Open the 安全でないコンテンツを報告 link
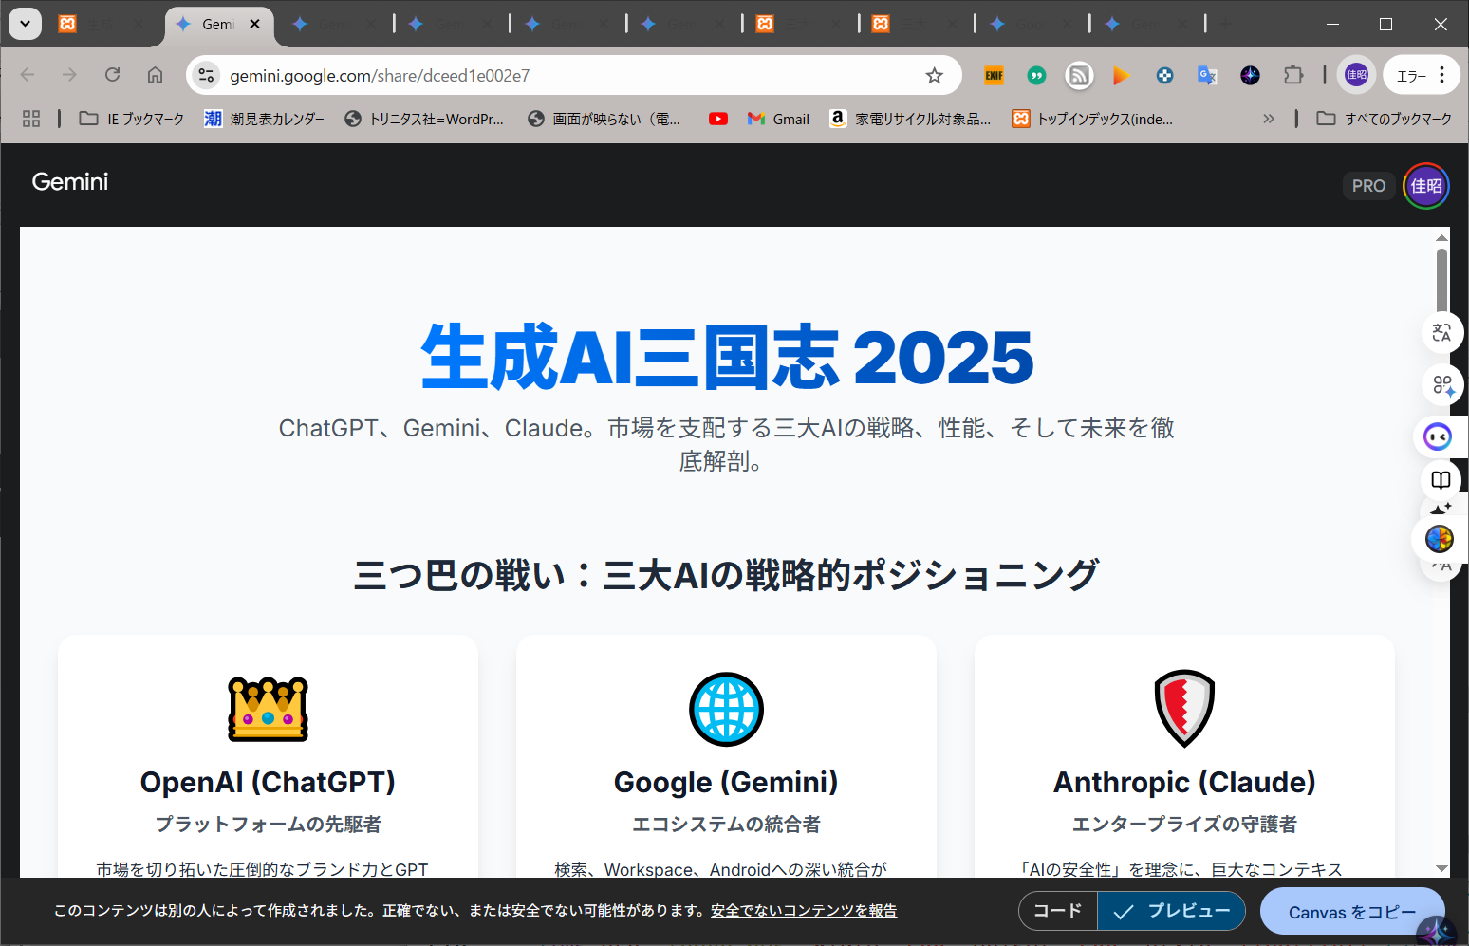 (804, 911)
